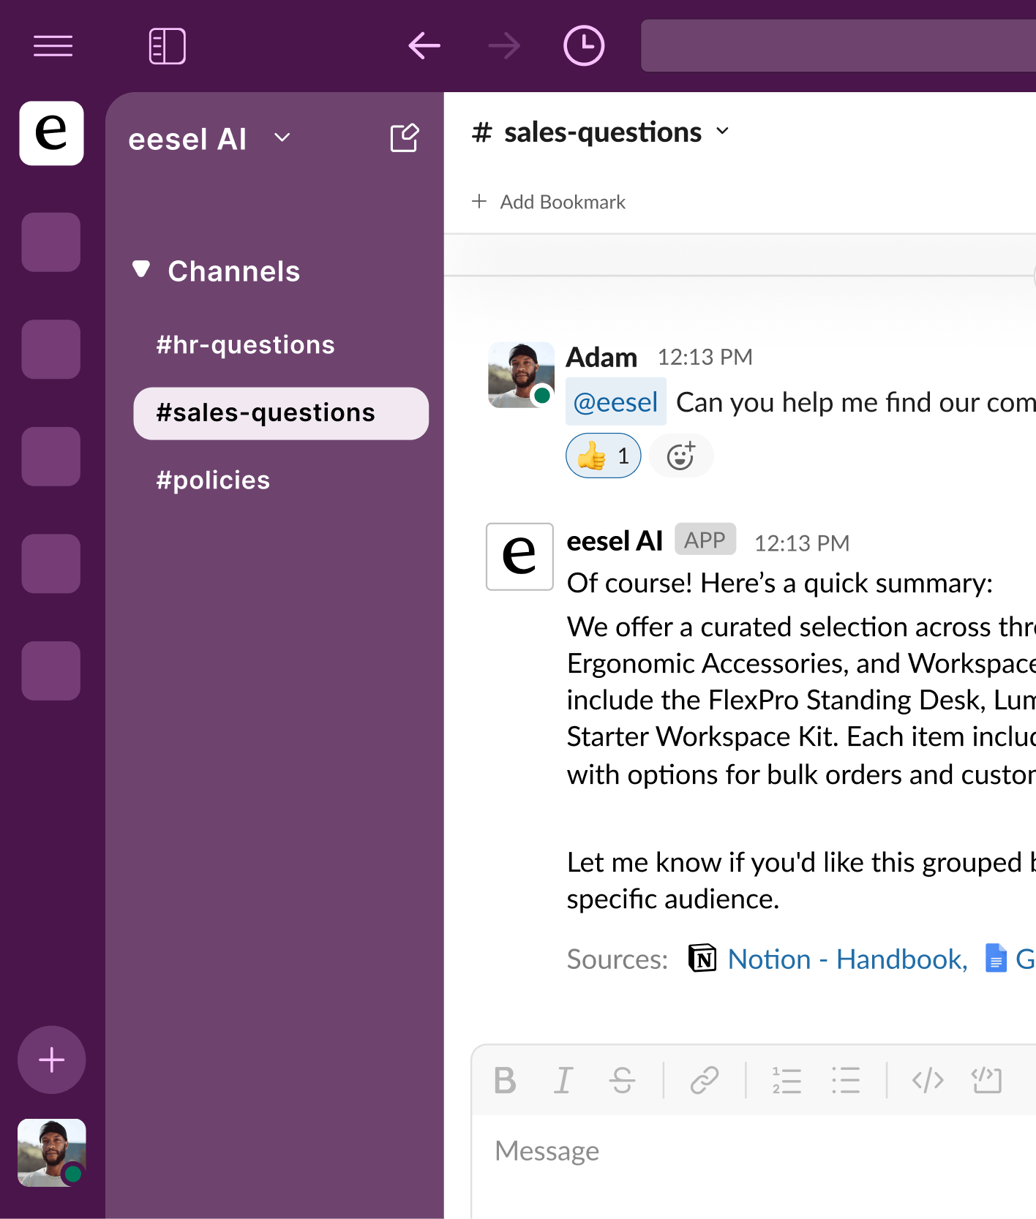This screenshot has height=1219, width=1036.
Task: Toggle the sidebar panel icon
Action: tap(167, 46)
